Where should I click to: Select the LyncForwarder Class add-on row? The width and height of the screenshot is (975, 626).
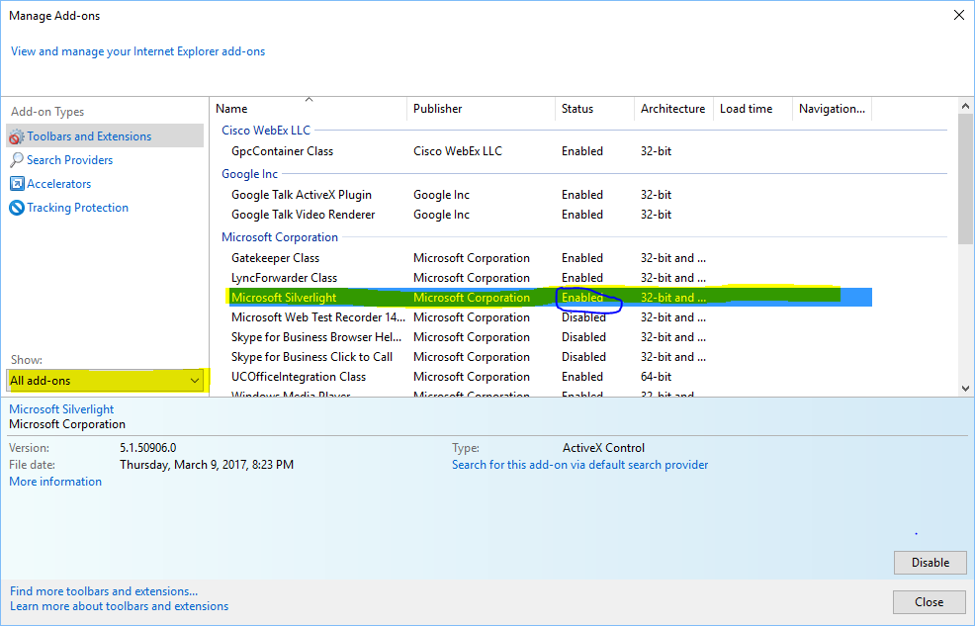click(x=551, y=278)
